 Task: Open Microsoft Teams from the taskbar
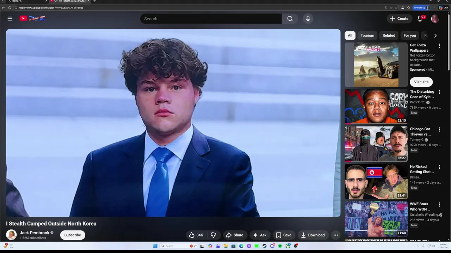click(x=218, y=246)
